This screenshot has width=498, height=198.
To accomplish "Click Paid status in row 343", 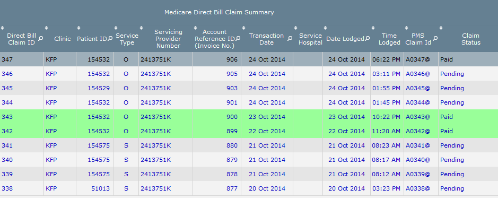I will click(x=447, y=117).
